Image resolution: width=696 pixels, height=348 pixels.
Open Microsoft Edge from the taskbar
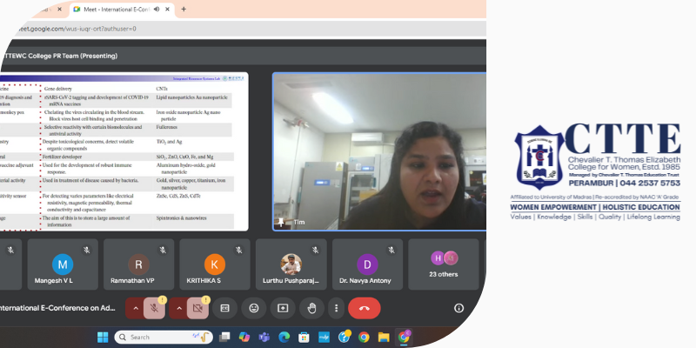click(x=284, y=338)
